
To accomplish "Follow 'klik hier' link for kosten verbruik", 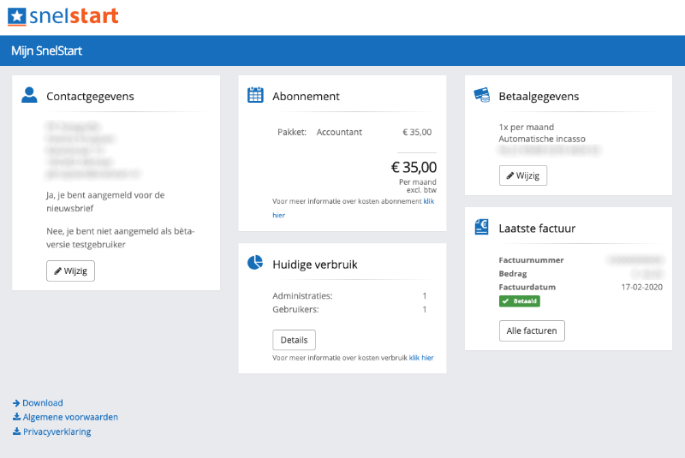I will [421, 358].
